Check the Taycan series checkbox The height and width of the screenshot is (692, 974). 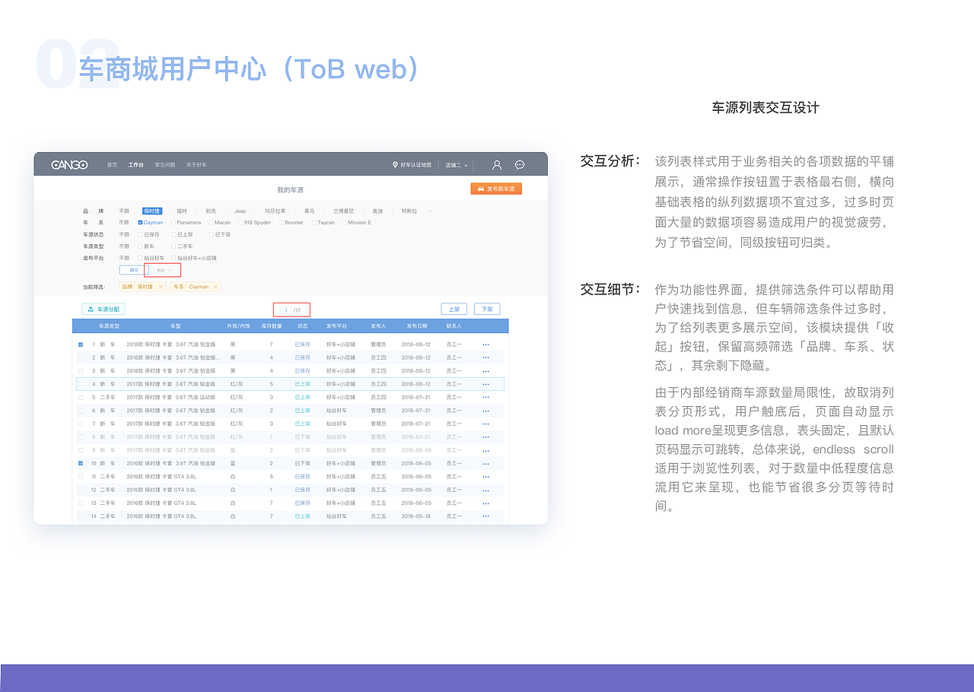point(314,222)
